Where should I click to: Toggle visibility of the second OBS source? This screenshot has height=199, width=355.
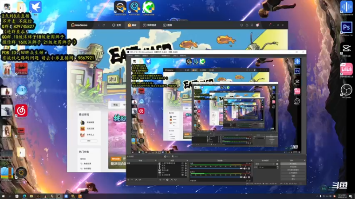tap(182, 165)
